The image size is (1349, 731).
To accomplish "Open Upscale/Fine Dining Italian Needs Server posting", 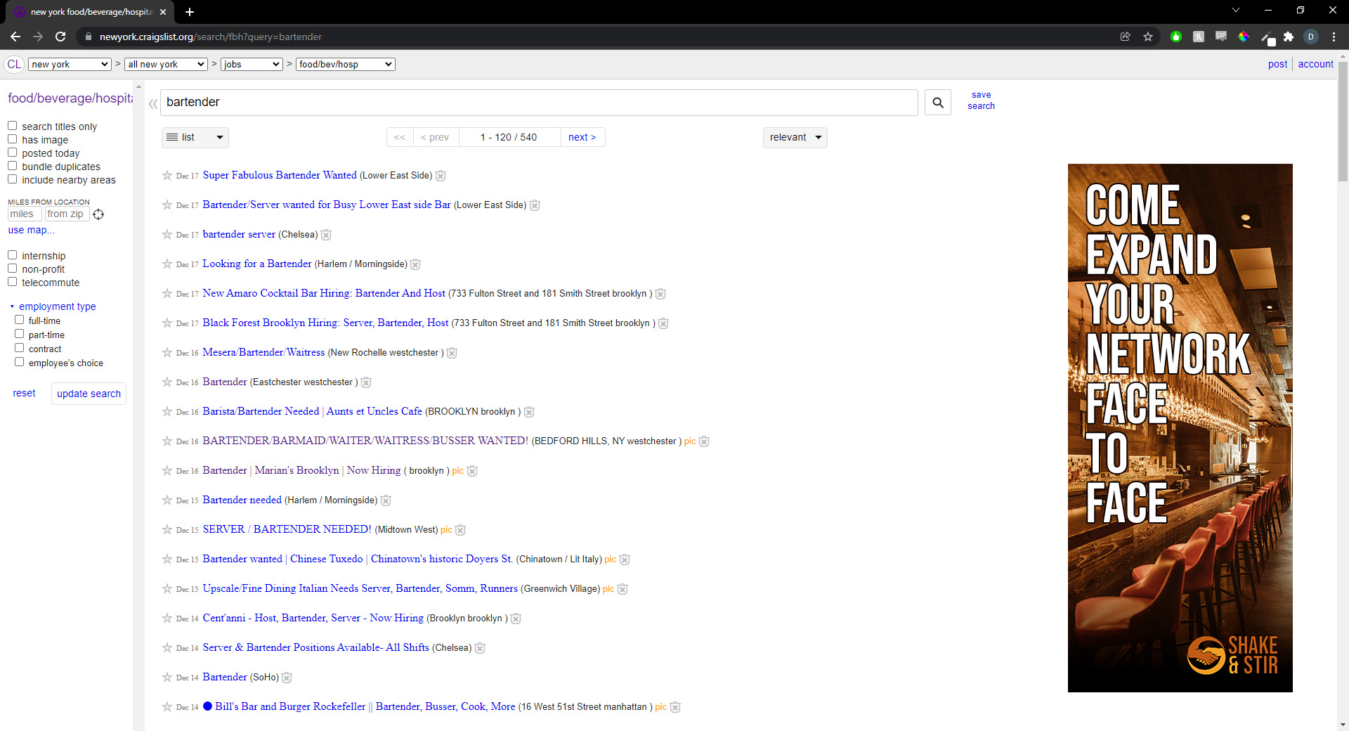I will point(360,588).
